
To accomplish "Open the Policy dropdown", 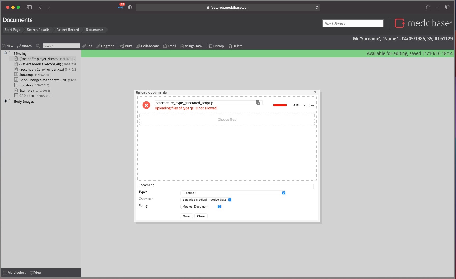I will pos(201,207).
